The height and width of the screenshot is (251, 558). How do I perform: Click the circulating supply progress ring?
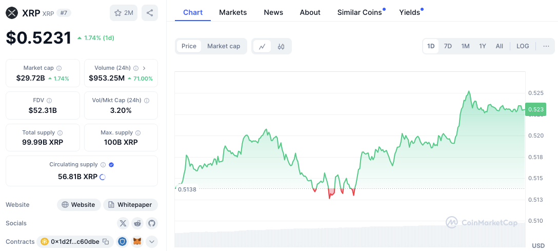point(103,177)
